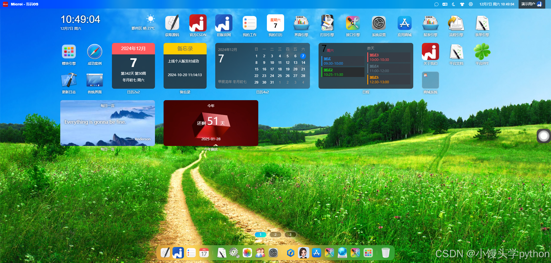Open the 成功案例 compass icon
This screenshot has height=263, width=551.
click(95, 52)
